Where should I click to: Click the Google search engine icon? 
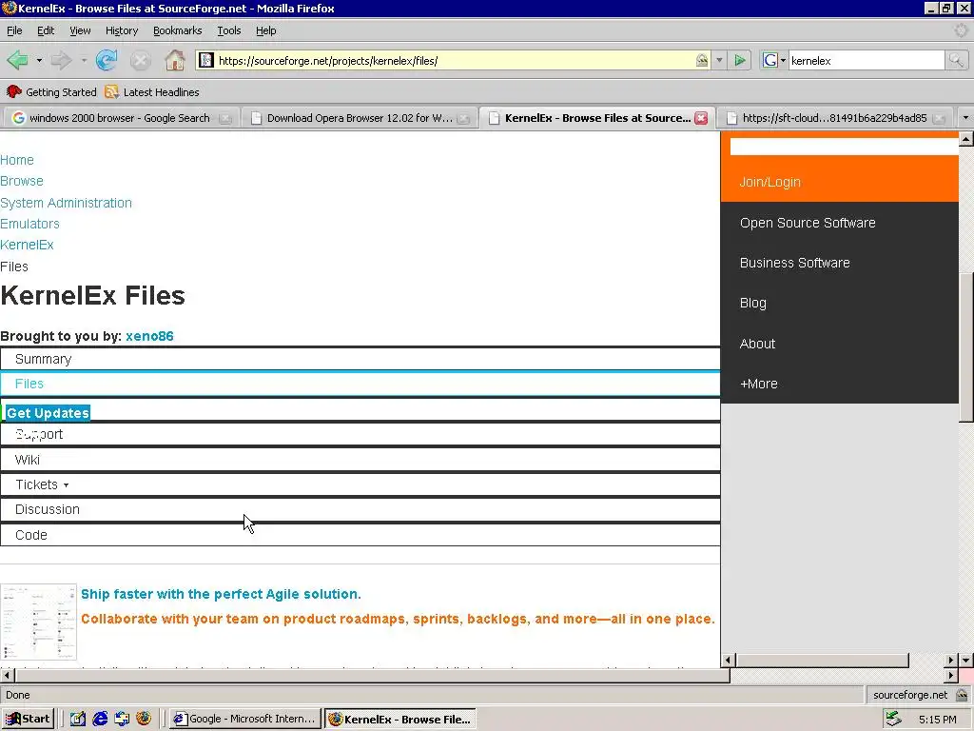(770, 60)
